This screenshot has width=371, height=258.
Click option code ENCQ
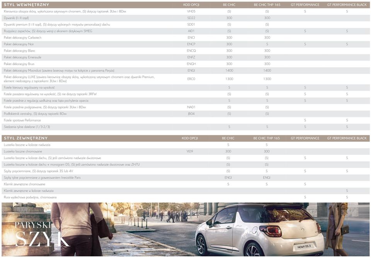point(191,51)
